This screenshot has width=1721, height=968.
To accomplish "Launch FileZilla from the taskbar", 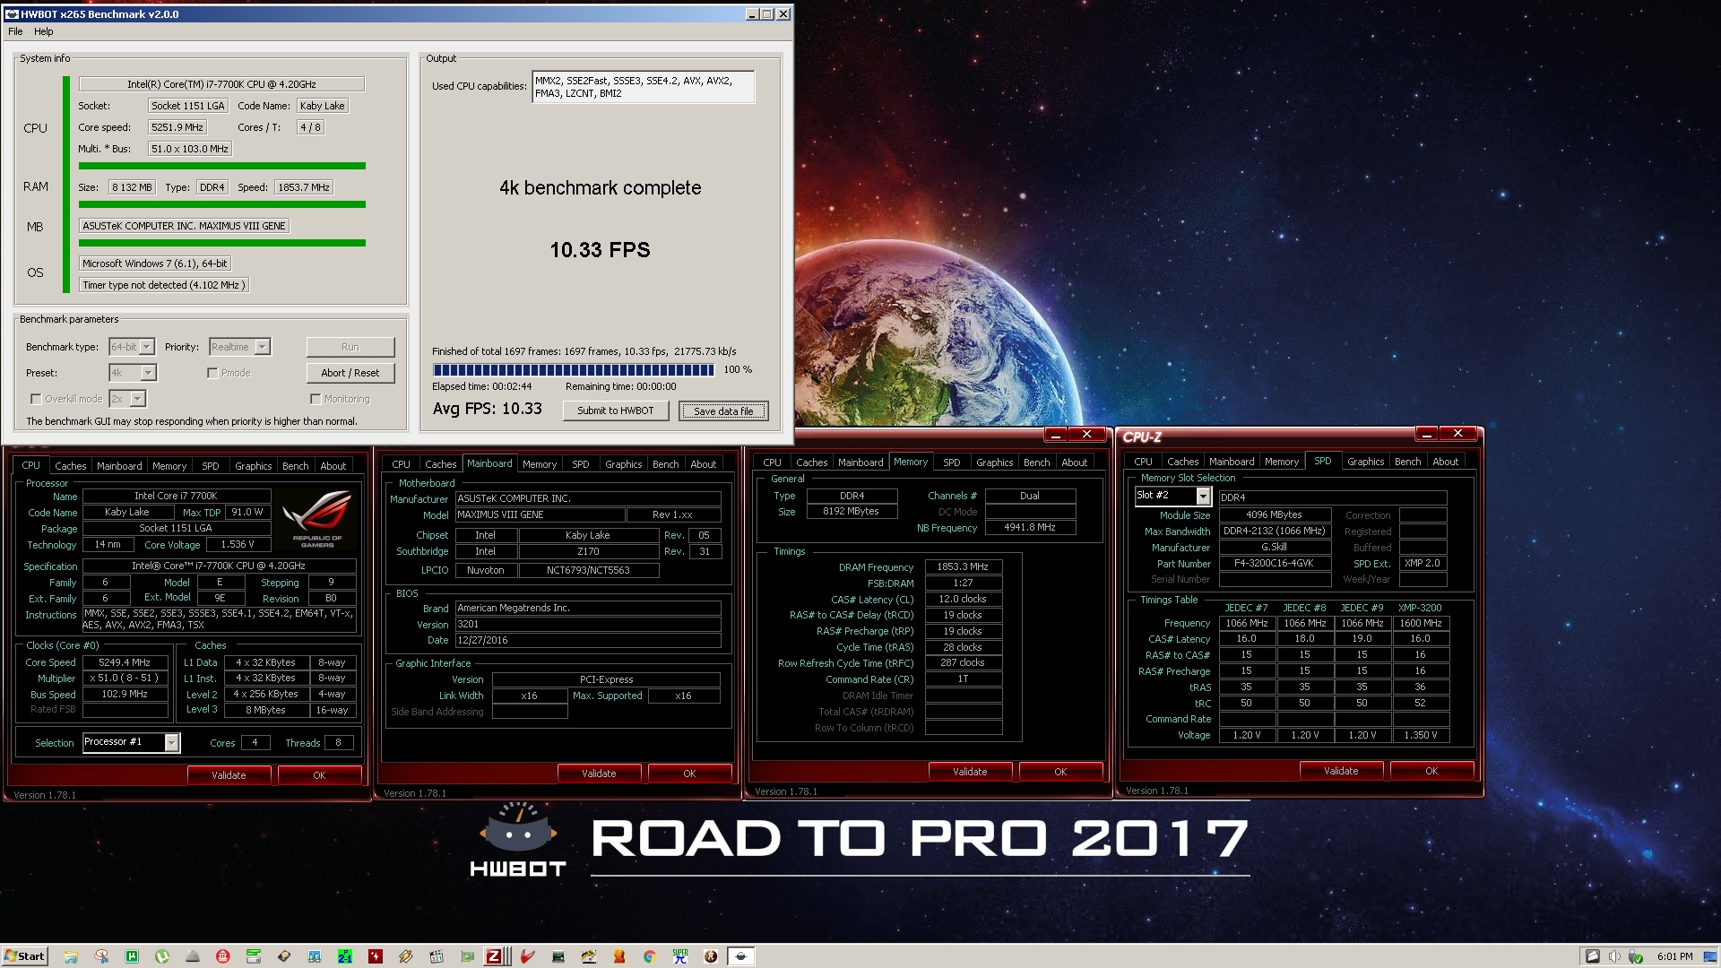I will (494, 956).
